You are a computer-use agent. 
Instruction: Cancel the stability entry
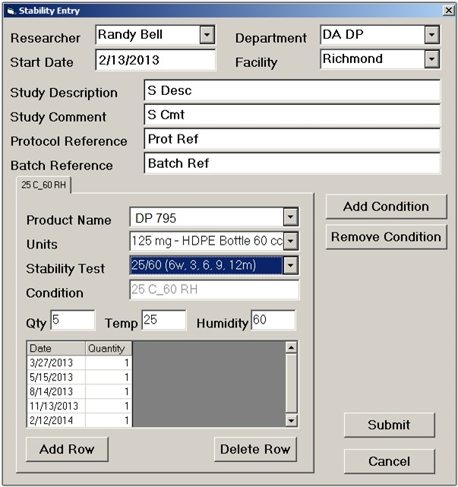point(389,461)
